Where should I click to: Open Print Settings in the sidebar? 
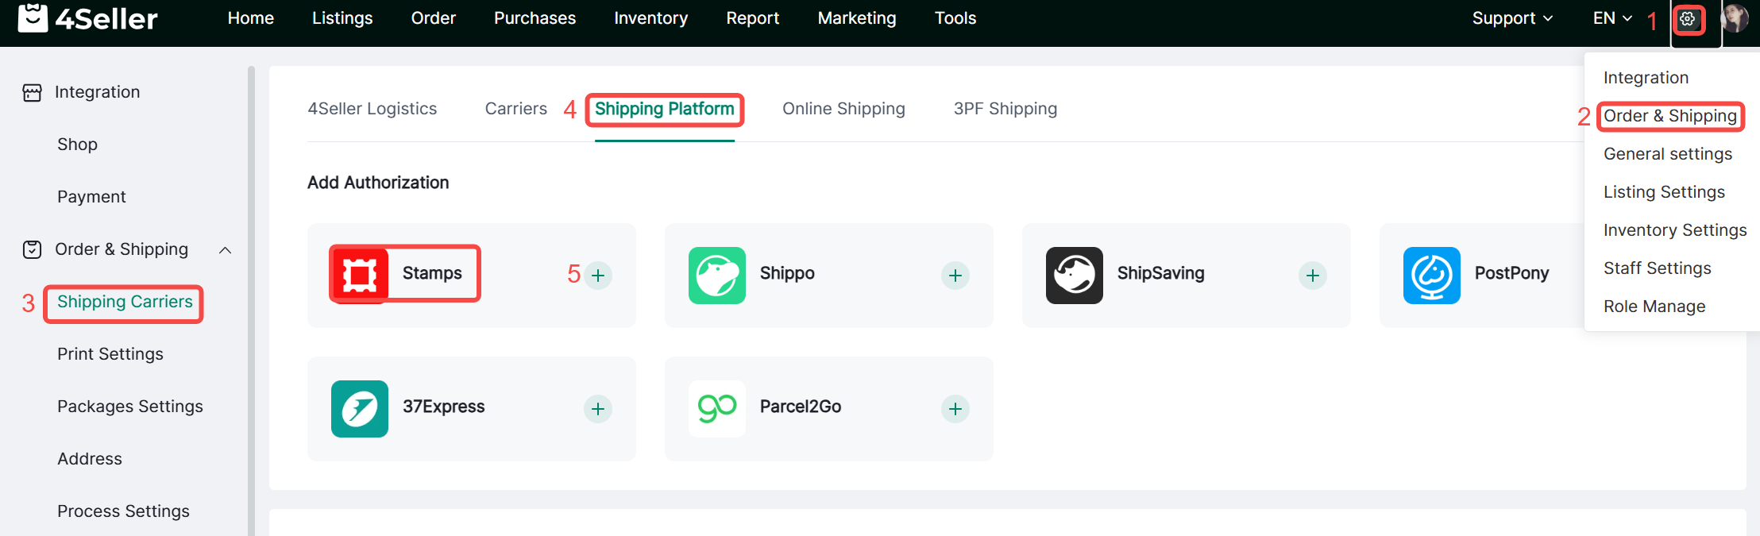[x=110, y=354]
